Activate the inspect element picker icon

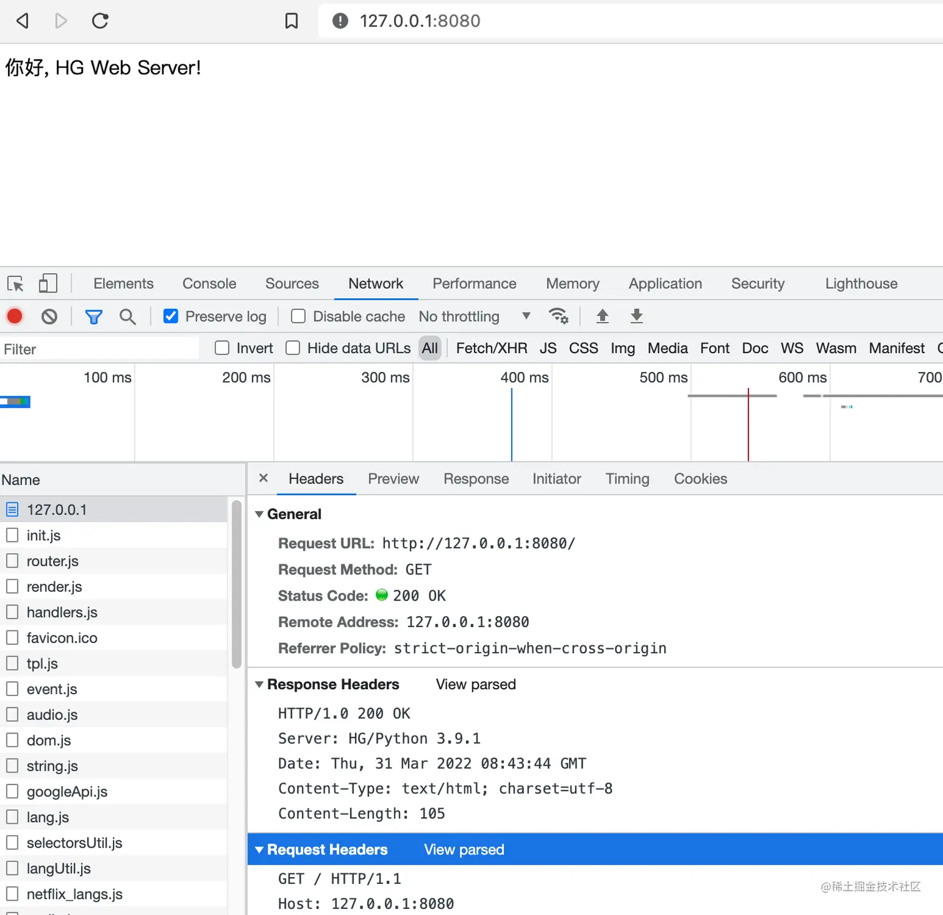16,284
